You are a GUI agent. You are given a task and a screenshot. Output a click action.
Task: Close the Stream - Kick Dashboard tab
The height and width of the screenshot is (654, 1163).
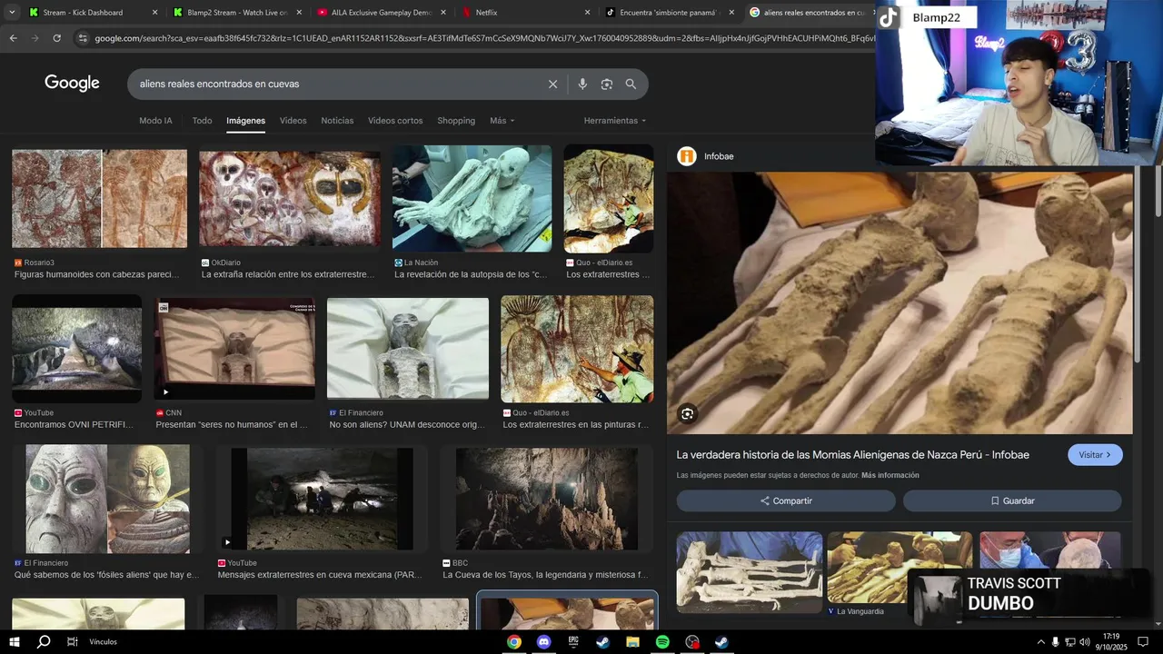coord(154,13)
